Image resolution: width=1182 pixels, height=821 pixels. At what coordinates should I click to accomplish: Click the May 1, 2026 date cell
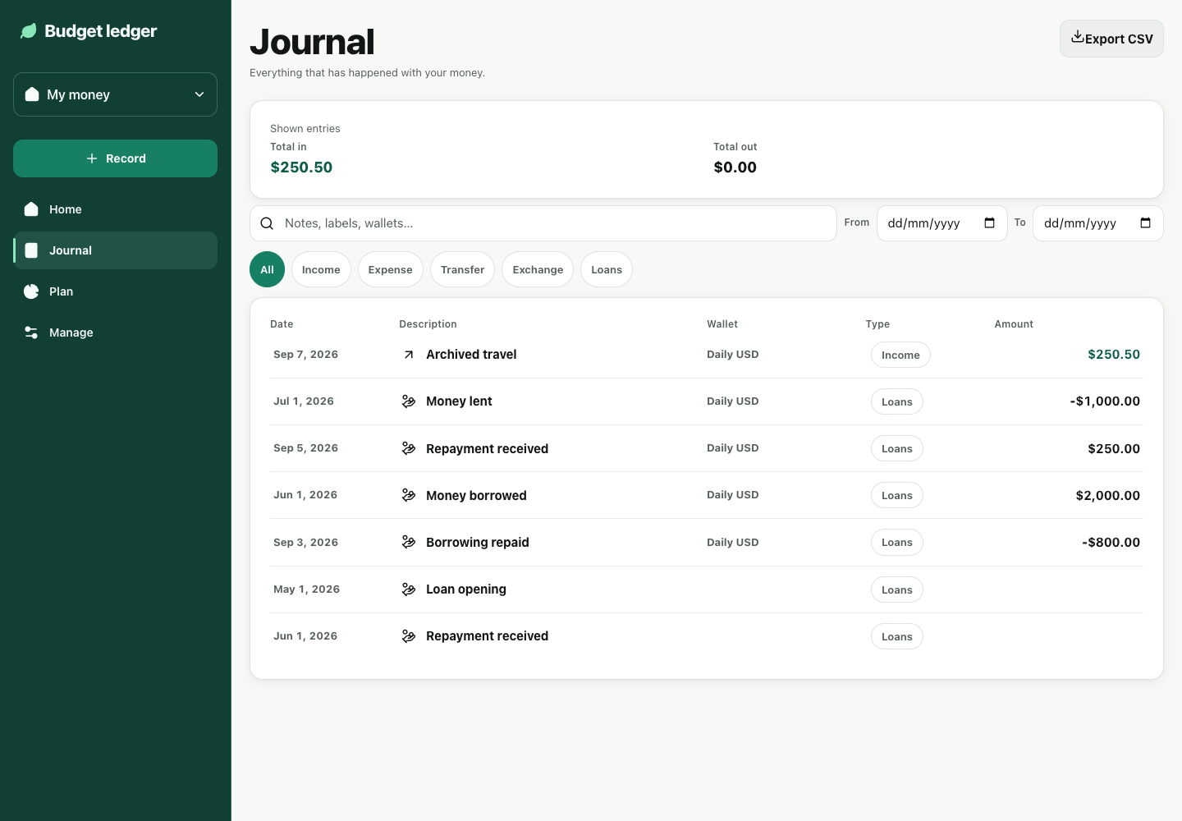point(306,589)
